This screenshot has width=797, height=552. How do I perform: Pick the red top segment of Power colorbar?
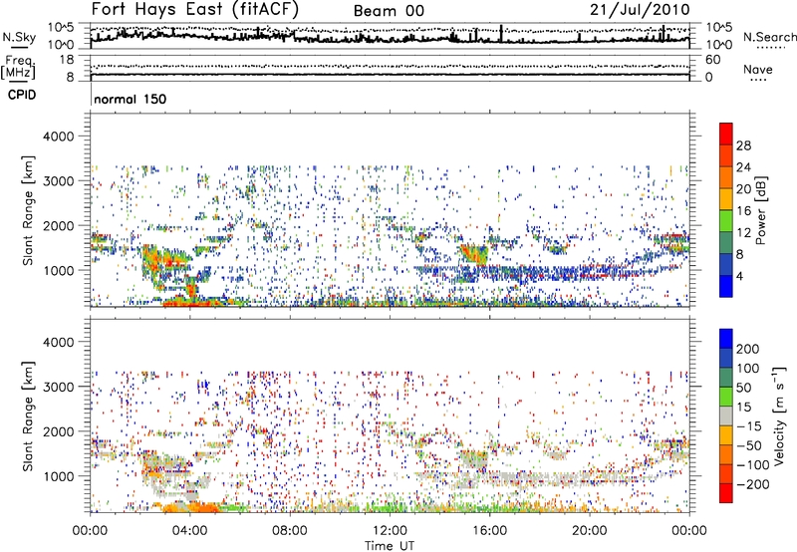[726, 135]
